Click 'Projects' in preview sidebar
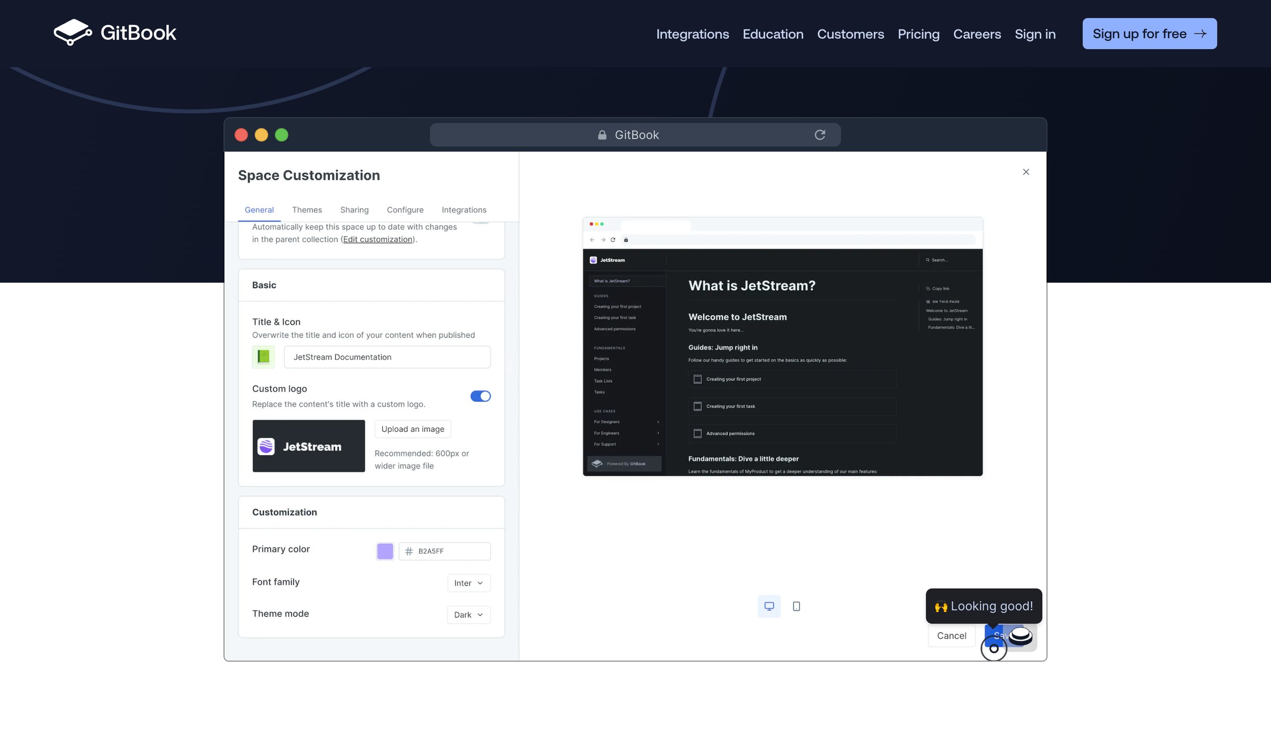Screen dimensions: 1271x730 click(x=602, y=358)
